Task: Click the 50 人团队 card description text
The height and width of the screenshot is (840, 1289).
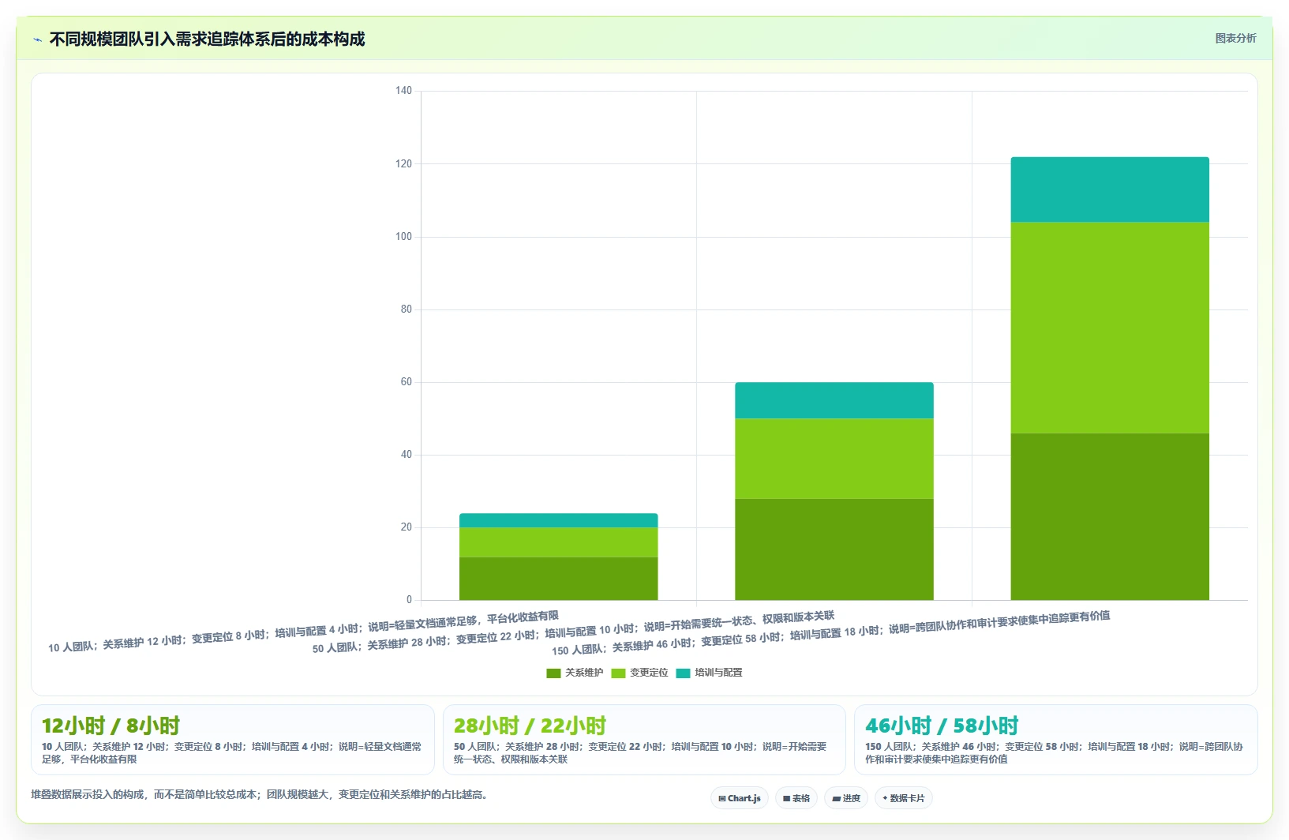Action: pos(640,752)
